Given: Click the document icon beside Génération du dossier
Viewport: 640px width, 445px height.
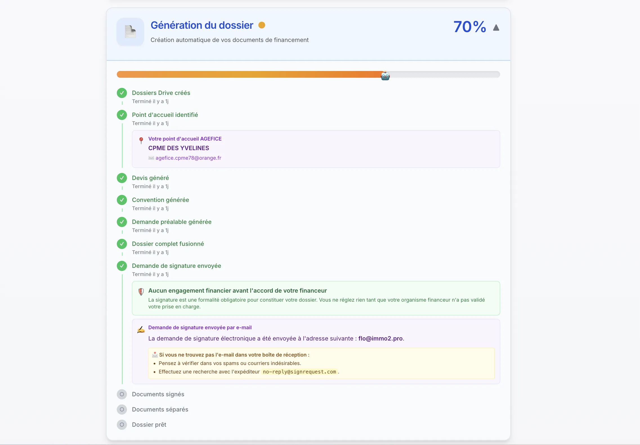Looking at the screenshot, I should pos(130,32).
